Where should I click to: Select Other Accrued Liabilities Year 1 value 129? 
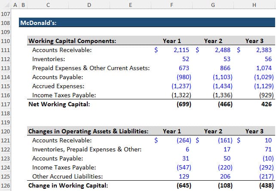[184, 176]
